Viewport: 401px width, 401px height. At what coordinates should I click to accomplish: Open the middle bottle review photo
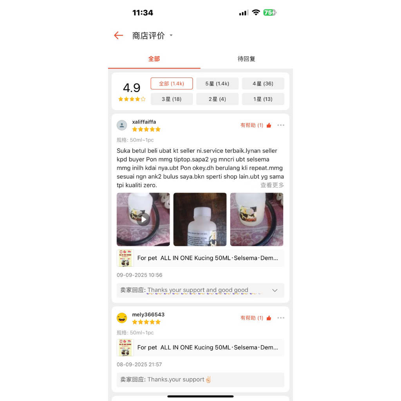[200, 219]
